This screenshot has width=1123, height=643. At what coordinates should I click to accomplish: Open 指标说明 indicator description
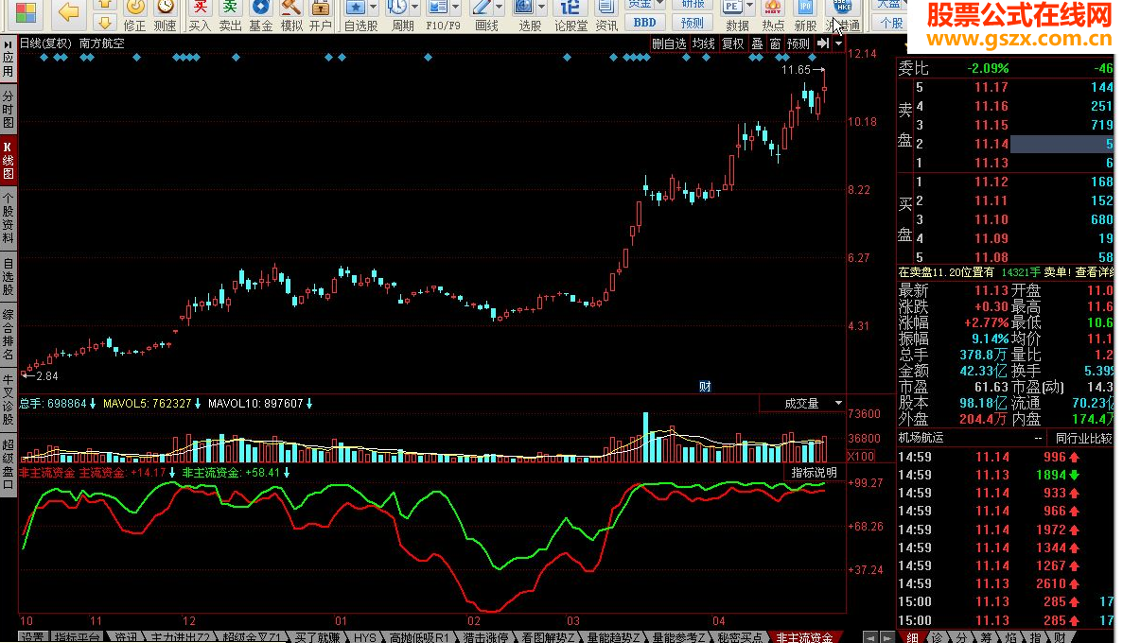[x=815, y=473]
